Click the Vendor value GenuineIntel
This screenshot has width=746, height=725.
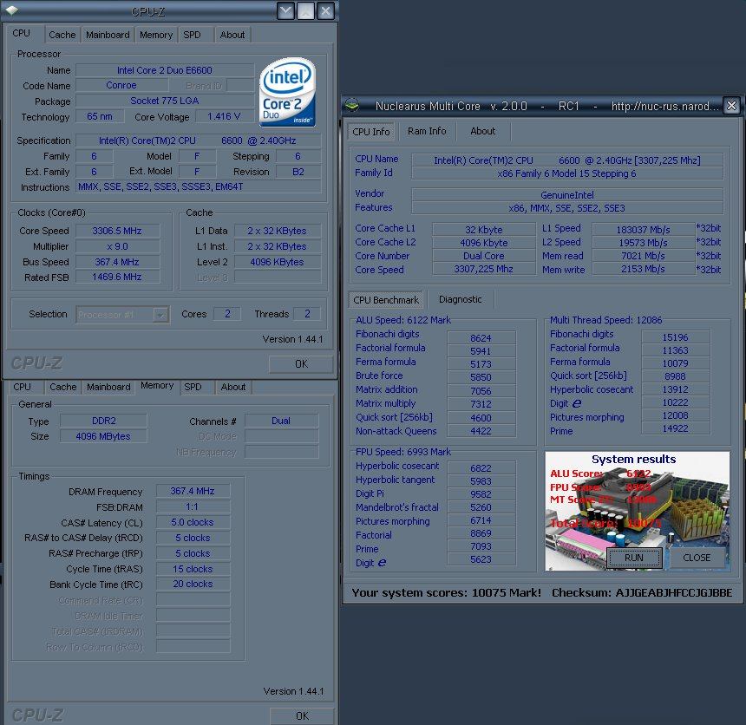tap(567, 195)
